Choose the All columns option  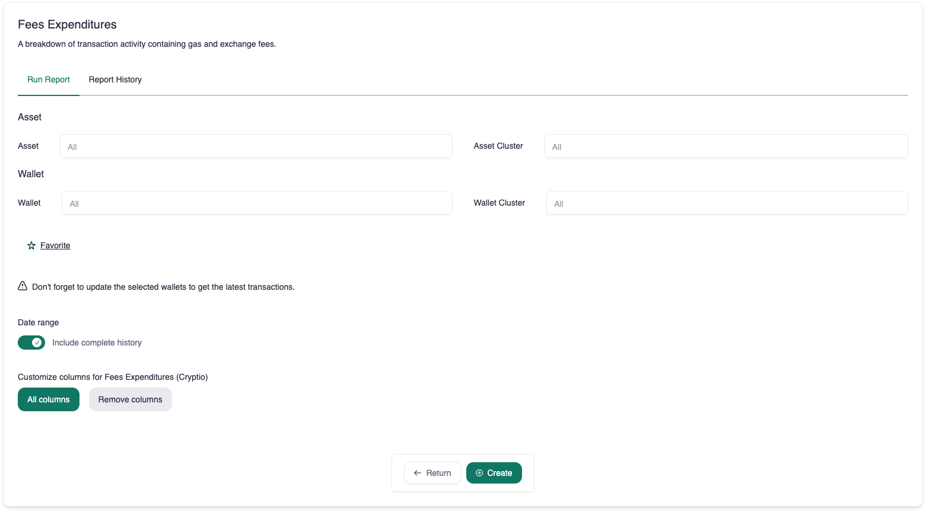coord(49,399)
